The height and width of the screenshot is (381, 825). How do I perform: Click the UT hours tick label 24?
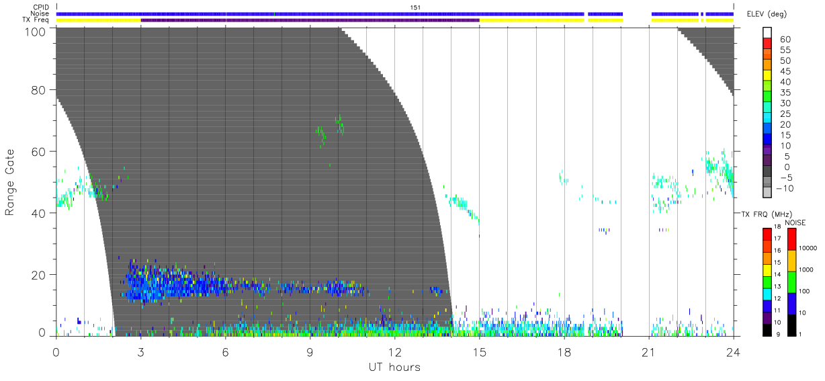coord(733,351)
